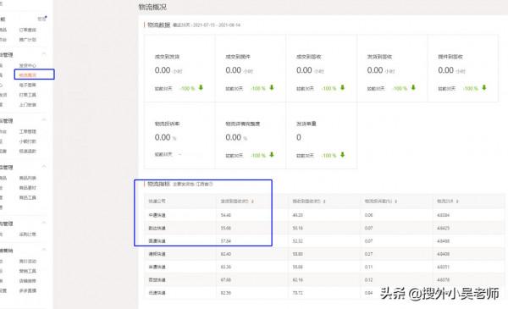
Task: Go to 营销工具 page
Action: point(28,271)
